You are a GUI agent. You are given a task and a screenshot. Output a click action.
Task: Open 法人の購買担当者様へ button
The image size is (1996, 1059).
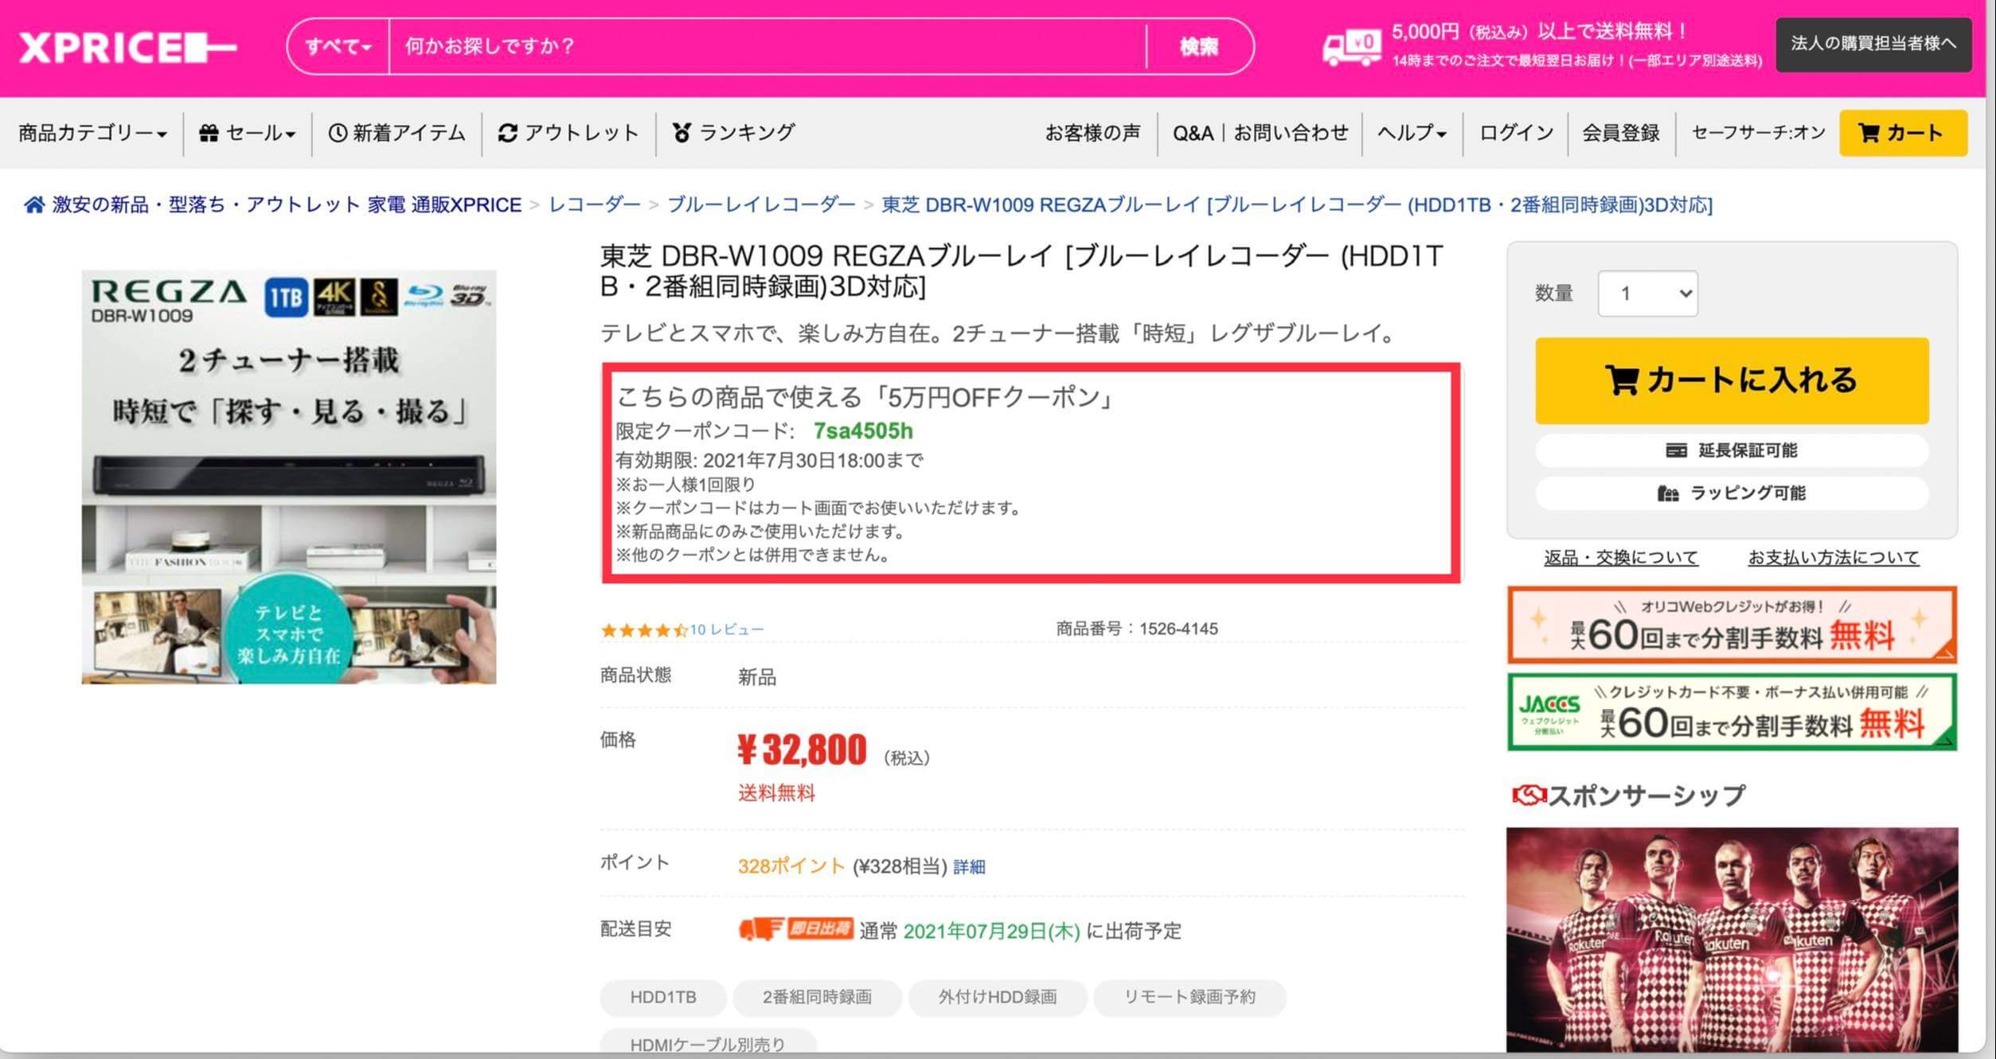(x=1873, y=44)
